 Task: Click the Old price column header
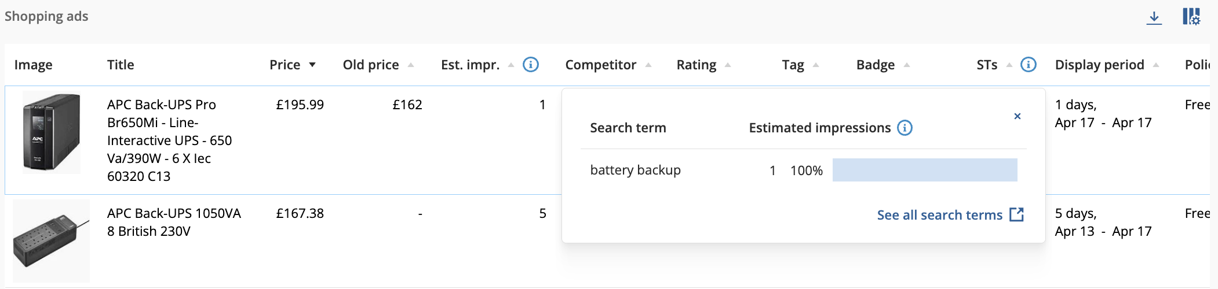point(371,65)
